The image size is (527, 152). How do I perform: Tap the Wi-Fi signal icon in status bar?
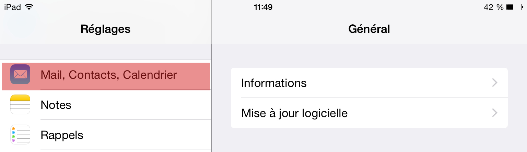pyautogui.click(x=29, y=7)
